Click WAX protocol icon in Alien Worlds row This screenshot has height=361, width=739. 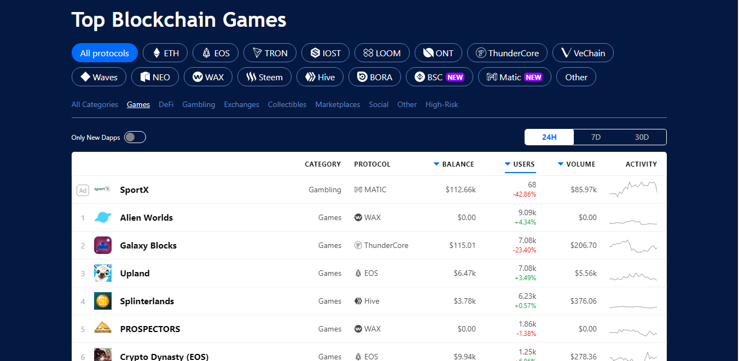pos(358,217)
